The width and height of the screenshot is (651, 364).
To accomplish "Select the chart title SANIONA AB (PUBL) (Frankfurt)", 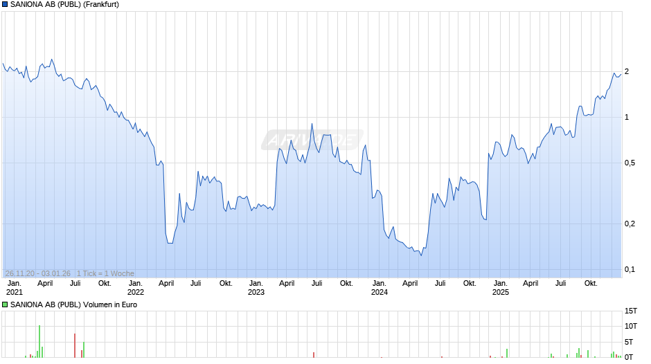I will (65, 5).
